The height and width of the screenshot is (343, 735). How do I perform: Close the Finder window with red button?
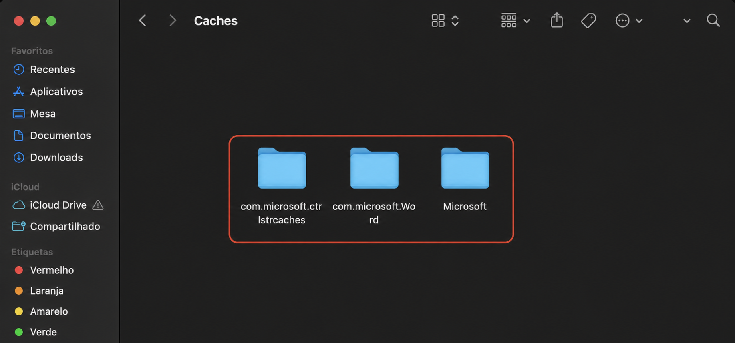click(x=19, y=21)
